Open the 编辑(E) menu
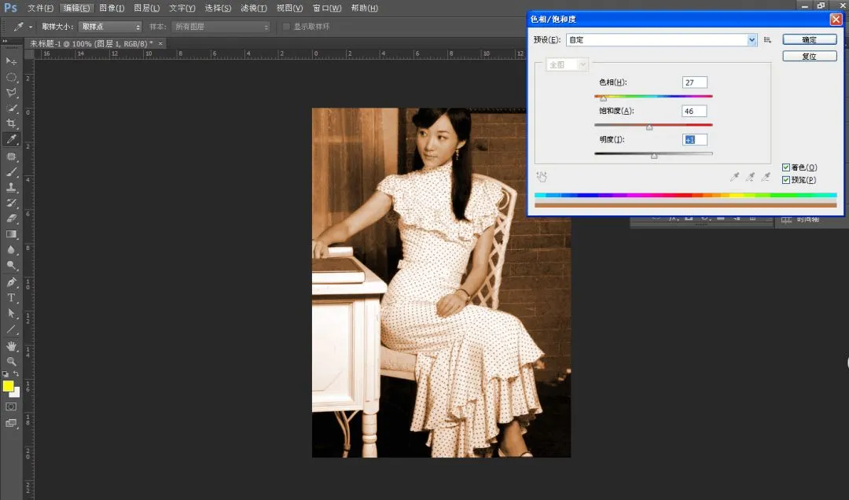849x500 pixels. (x=76, y=8)
